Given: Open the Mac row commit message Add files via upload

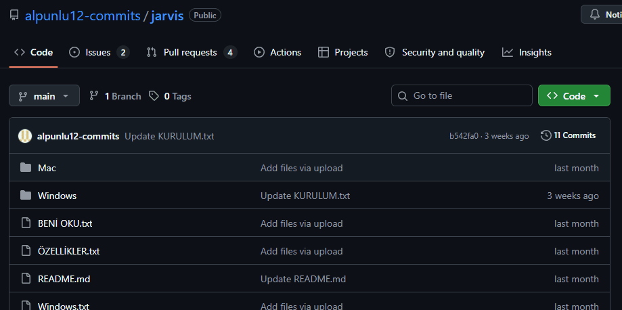Looking at the screenshot, I should pos(301,168).
